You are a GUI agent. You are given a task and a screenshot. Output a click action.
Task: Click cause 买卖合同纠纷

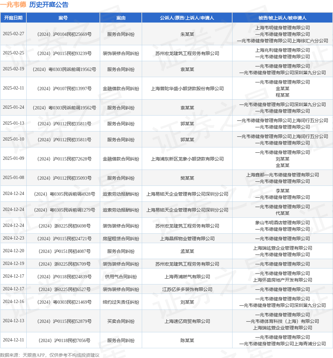tap(121, 321)
